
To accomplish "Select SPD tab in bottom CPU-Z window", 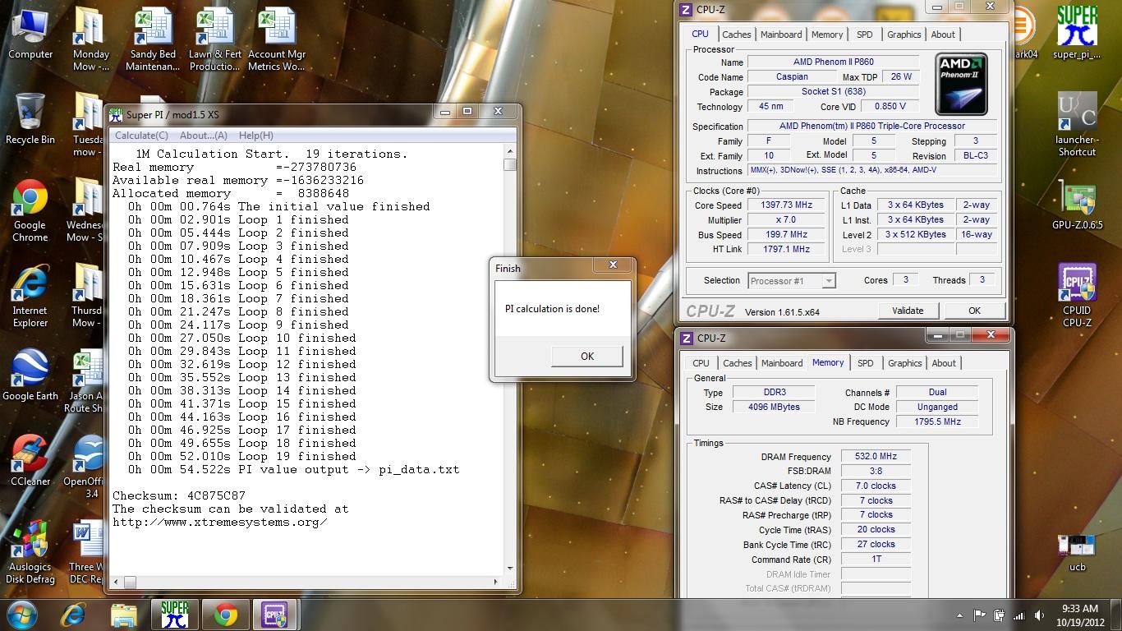I will pyautogui.click(x=866, y=363).
